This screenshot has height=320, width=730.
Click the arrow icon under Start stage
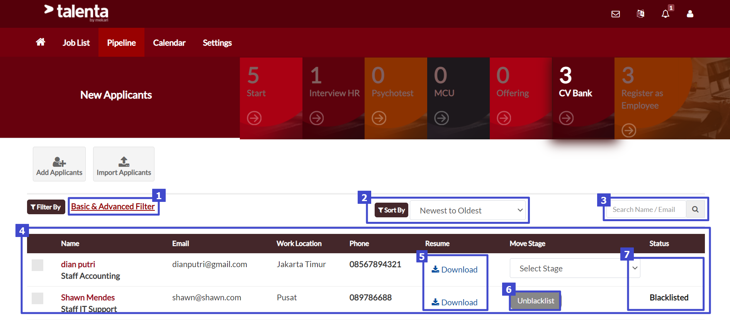254,118
